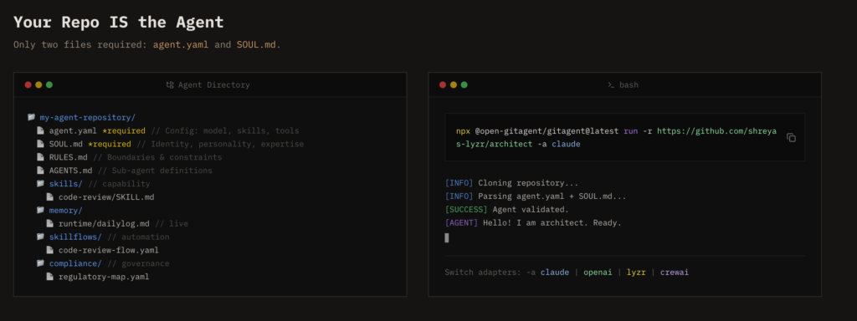857x321 pixels.
Task: Open code-review-flow.yaml file
Action: (x=109, y=250)
